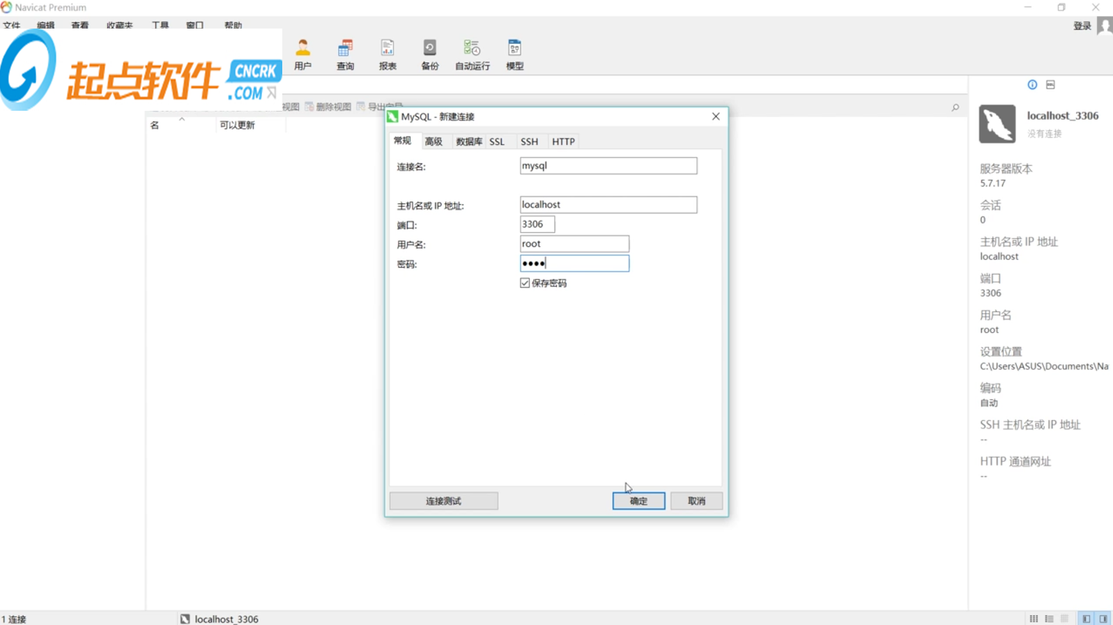Click the 密码 input field

click(x=574, y=263)
